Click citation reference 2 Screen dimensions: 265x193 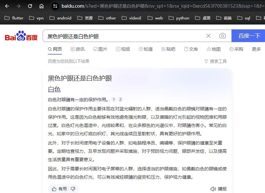pyautogui.click(x=120, y=99)
